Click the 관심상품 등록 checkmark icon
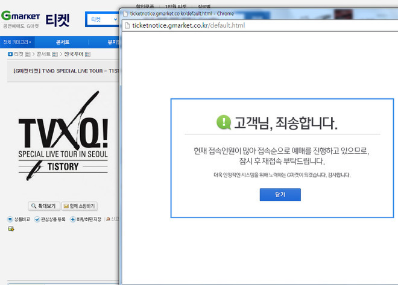Viewport: 398px width, 285px height. (37, 219)
